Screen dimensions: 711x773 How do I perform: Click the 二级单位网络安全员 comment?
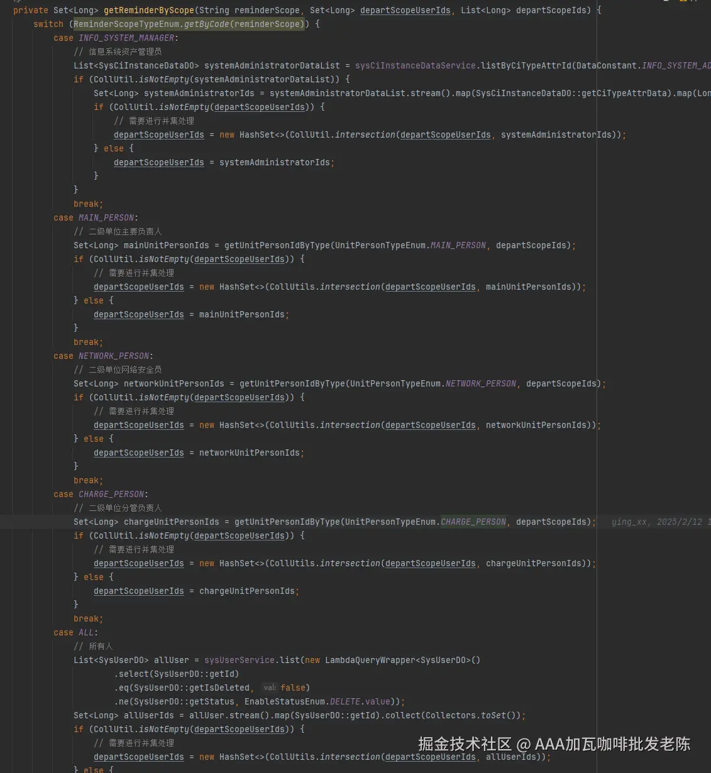(124, 370)
